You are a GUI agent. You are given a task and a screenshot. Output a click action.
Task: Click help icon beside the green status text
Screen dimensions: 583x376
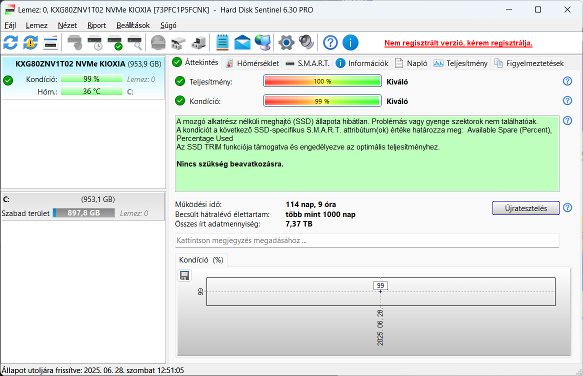[x=567, y=120]
